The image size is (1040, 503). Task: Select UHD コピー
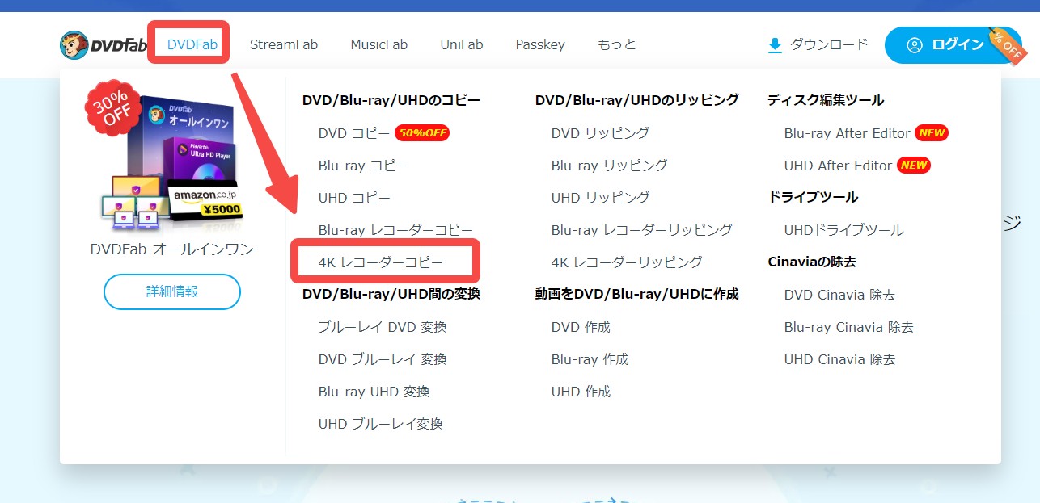[x=354, y=198]
